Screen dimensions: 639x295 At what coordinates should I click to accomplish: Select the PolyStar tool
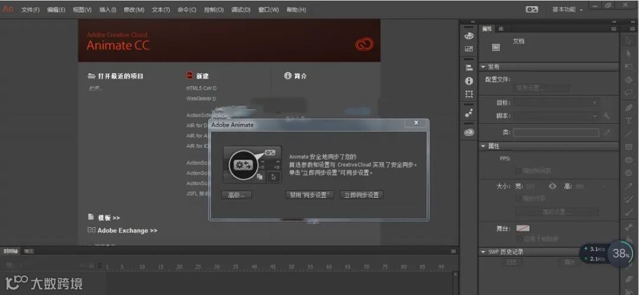coord(628,173)
